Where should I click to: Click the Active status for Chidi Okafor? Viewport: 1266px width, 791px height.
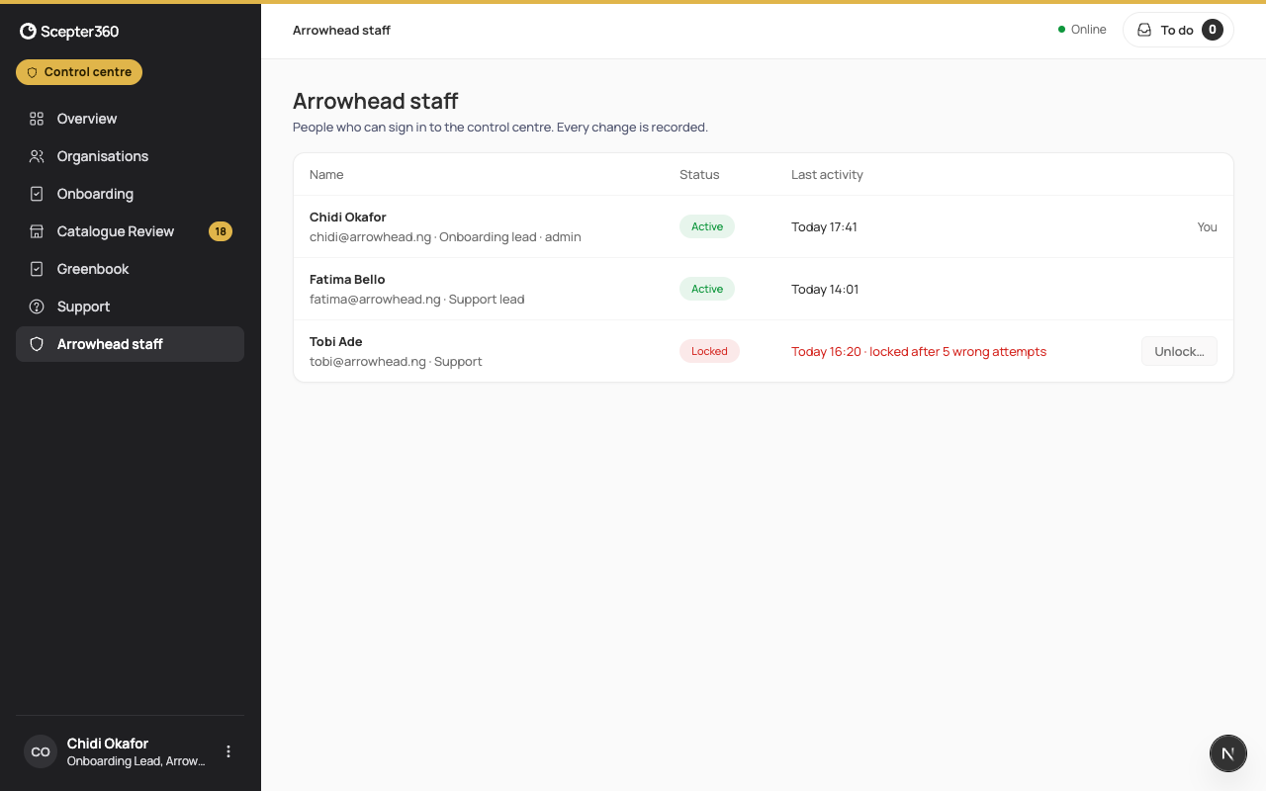707,226
